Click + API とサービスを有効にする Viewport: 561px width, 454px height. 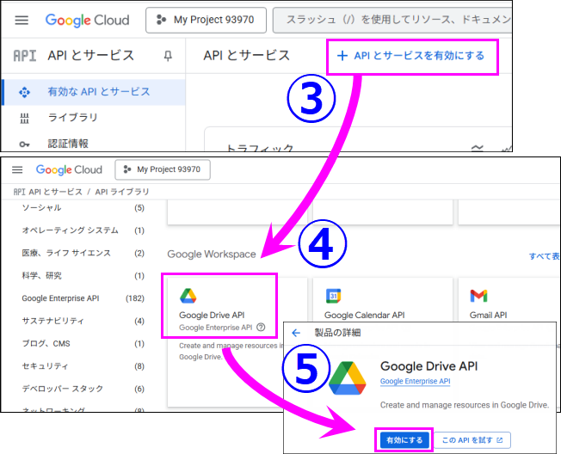coord(410,56)
